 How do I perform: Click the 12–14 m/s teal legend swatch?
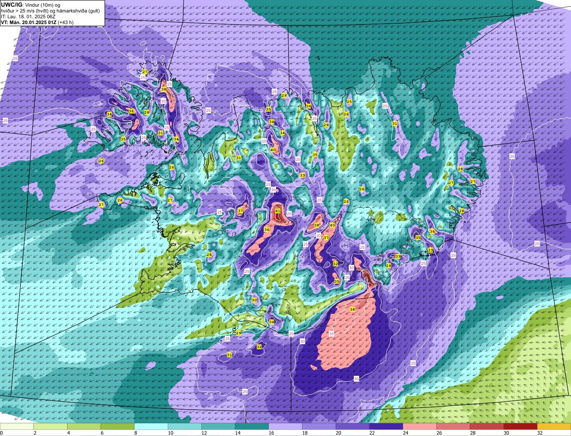click(x=218, y=427)
